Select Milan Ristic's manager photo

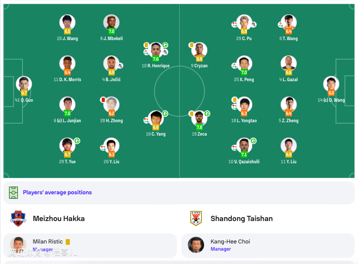click(18, 245)
